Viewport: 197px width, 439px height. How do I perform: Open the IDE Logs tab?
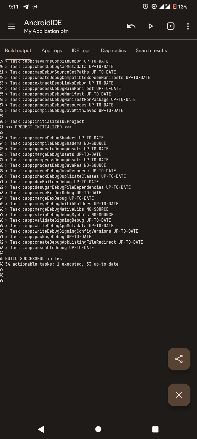81,50
